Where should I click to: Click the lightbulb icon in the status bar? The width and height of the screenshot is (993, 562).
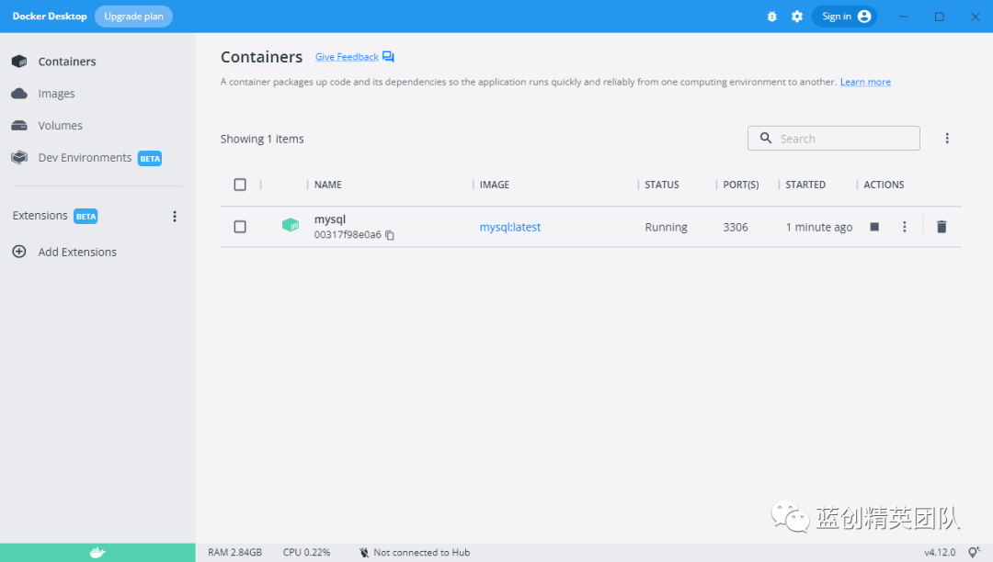click(974, 553)
